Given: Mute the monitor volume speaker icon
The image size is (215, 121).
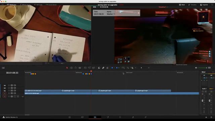Looking at the screenshot, I should pyautogui.click(x=196, y=68).
